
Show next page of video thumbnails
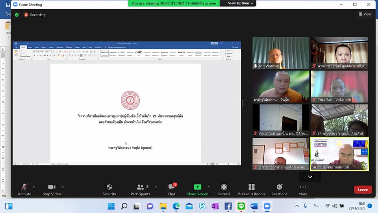click(310, 177)
